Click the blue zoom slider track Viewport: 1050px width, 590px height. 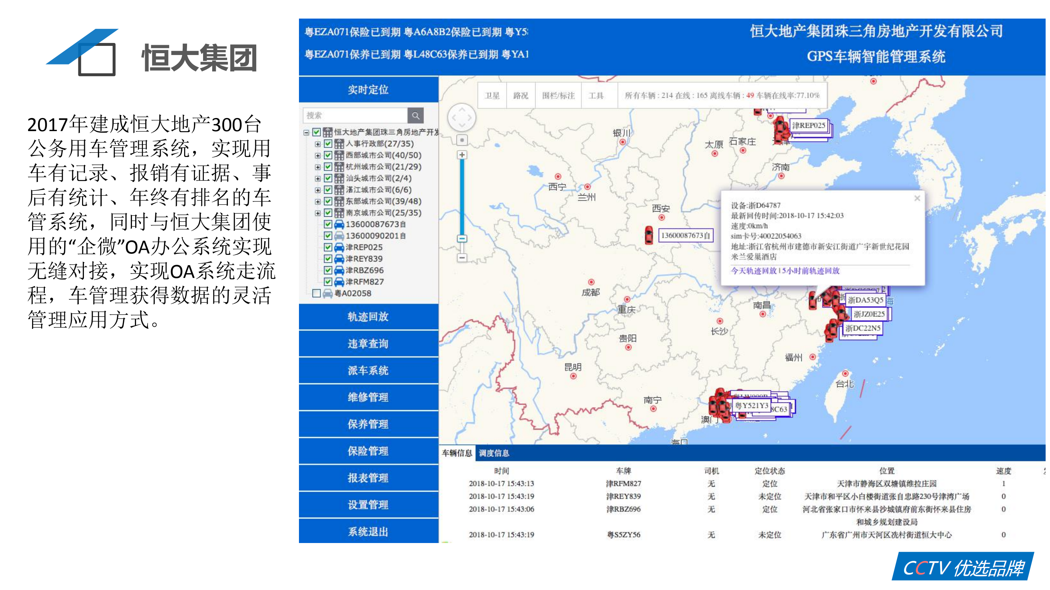click(462, 197)
